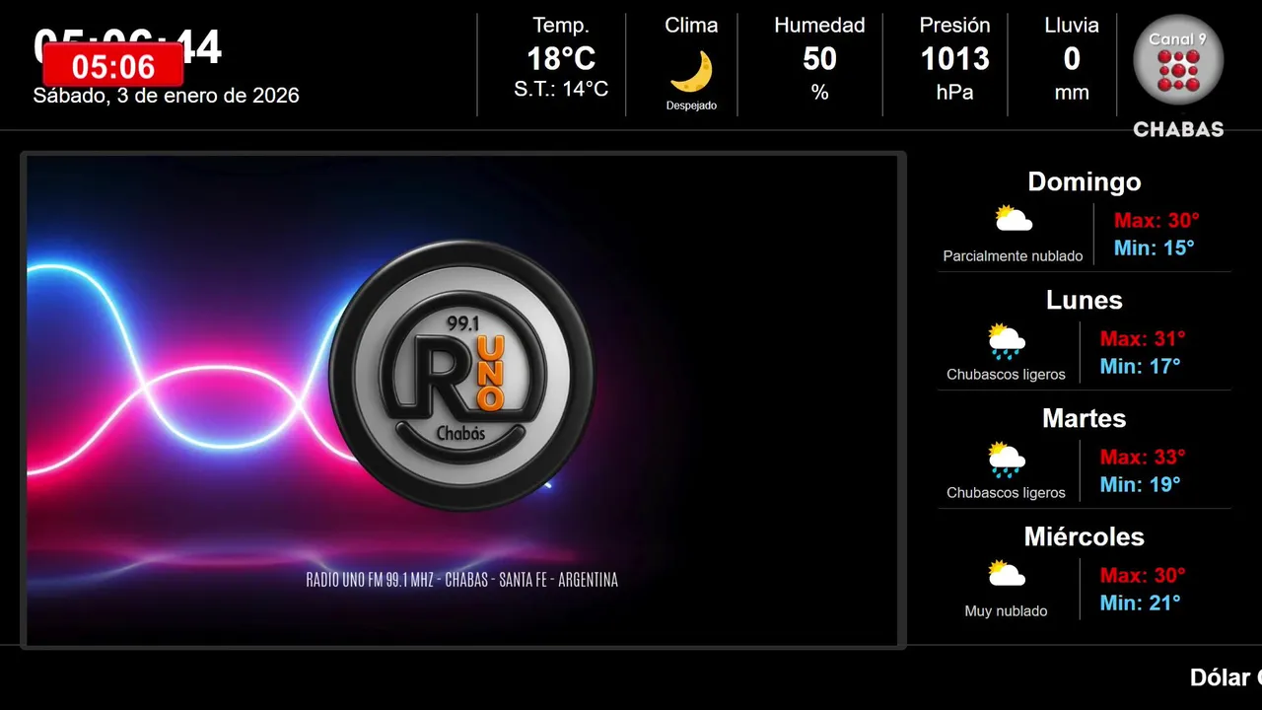This screenshot has width=1262, height=710.
Task: Click the Miércoles forecast heading
Action: (x=1085, y=536)
